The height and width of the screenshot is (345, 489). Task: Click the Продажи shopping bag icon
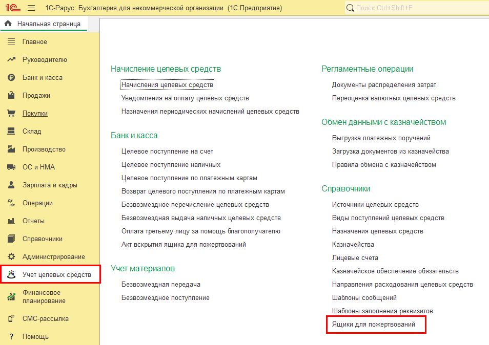[x=11, y=95]
